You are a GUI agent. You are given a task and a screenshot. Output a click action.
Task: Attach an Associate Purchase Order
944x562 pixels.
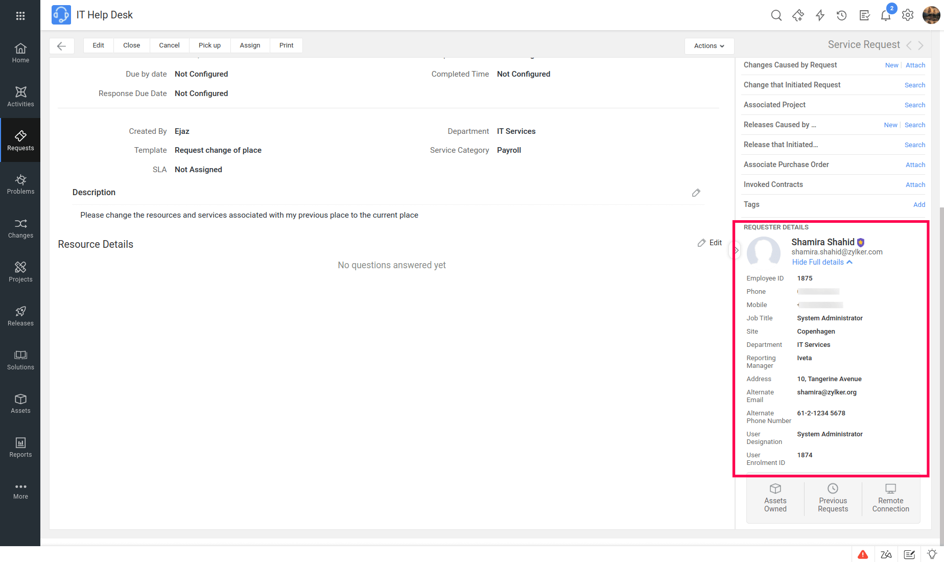point(915,165)
